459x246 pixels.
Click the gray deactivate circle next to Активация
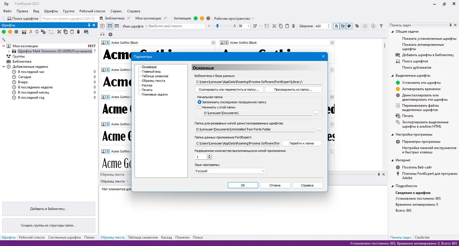208,18
